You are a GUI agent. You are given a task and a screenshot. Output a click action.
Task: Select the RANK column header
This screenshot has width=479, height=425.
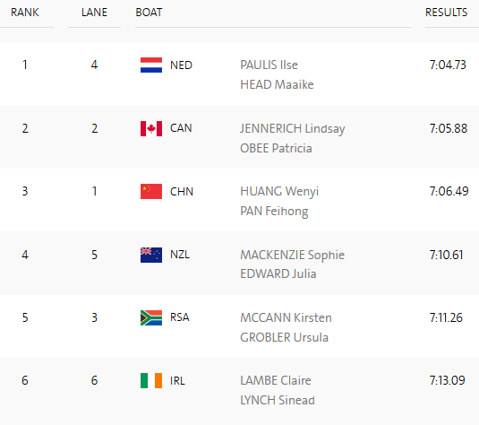click(25, 13)
